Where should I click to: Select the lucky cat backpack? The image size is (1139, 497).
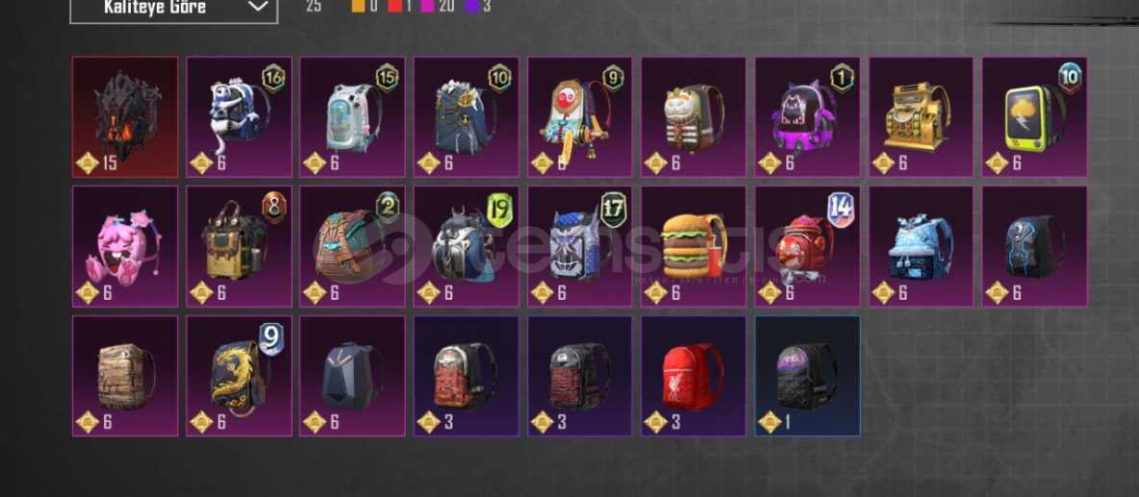694,117
